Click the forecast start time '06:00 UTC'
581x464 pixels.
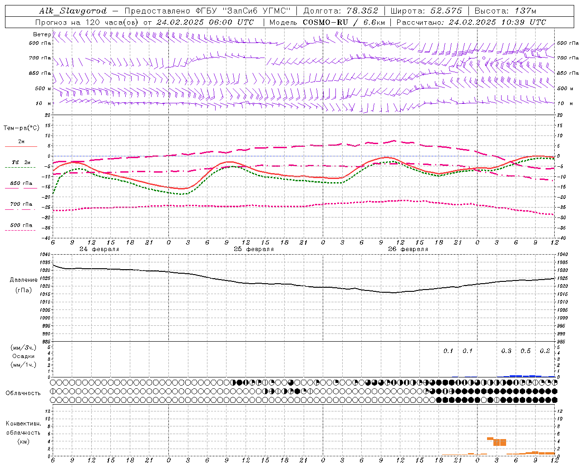click(232, 22)
